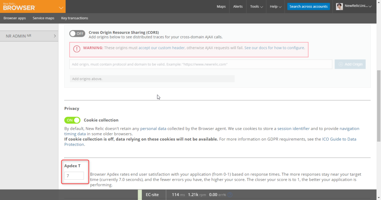
Task: Expand the Tools dropdown menu
Action: 256,7
